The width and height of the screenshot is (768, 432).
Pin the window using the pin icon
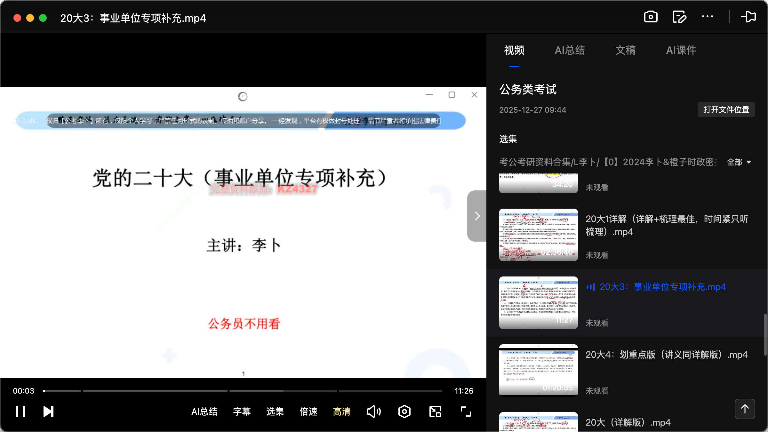[x=749, y=17]
